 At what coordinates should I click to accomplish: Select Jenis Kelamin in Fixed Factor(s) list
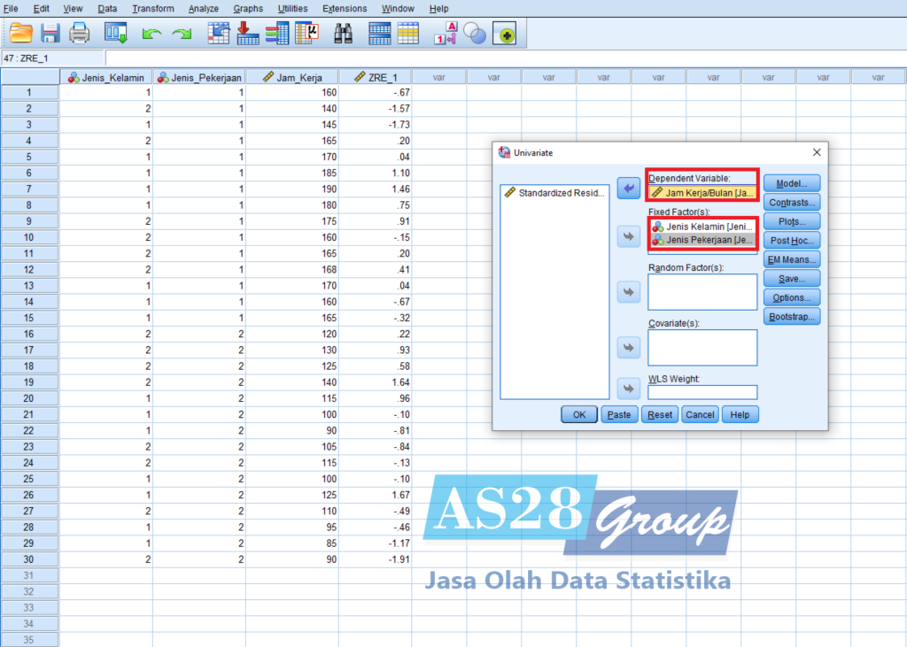click(703, 227)
